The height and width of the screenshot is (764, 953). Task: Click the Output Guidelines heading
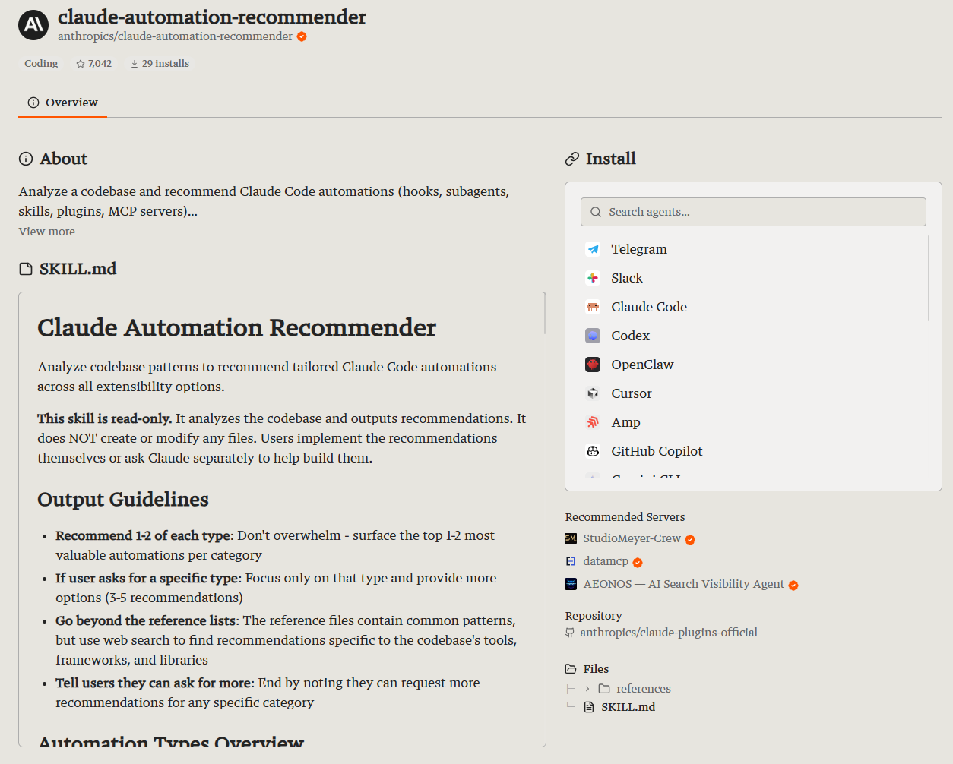[123, 500]
